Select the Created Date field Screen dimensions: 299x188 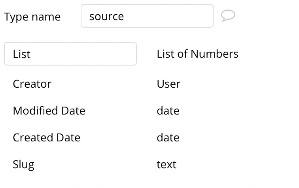click(47, 137)
